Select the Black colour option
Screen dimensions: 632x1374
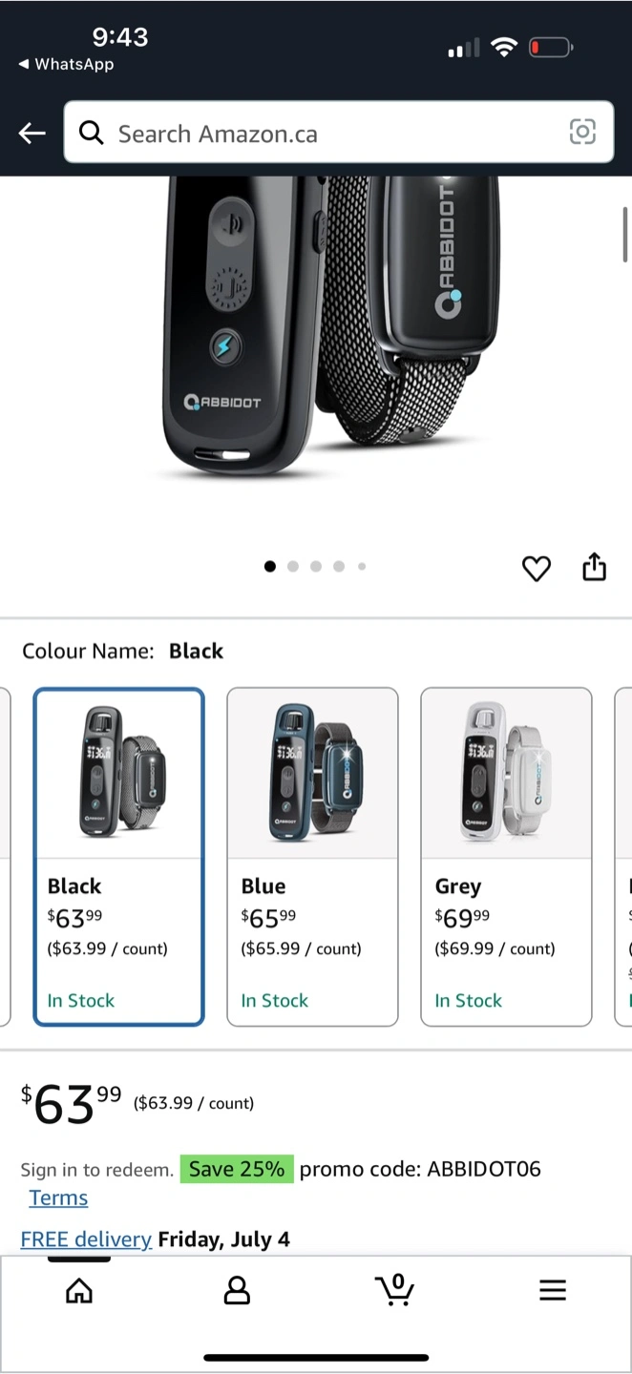coord(119,857)
